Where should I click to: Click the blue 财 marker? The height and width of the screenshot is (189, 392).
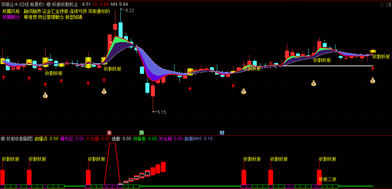pyautogui.click(x=222, y=133)
